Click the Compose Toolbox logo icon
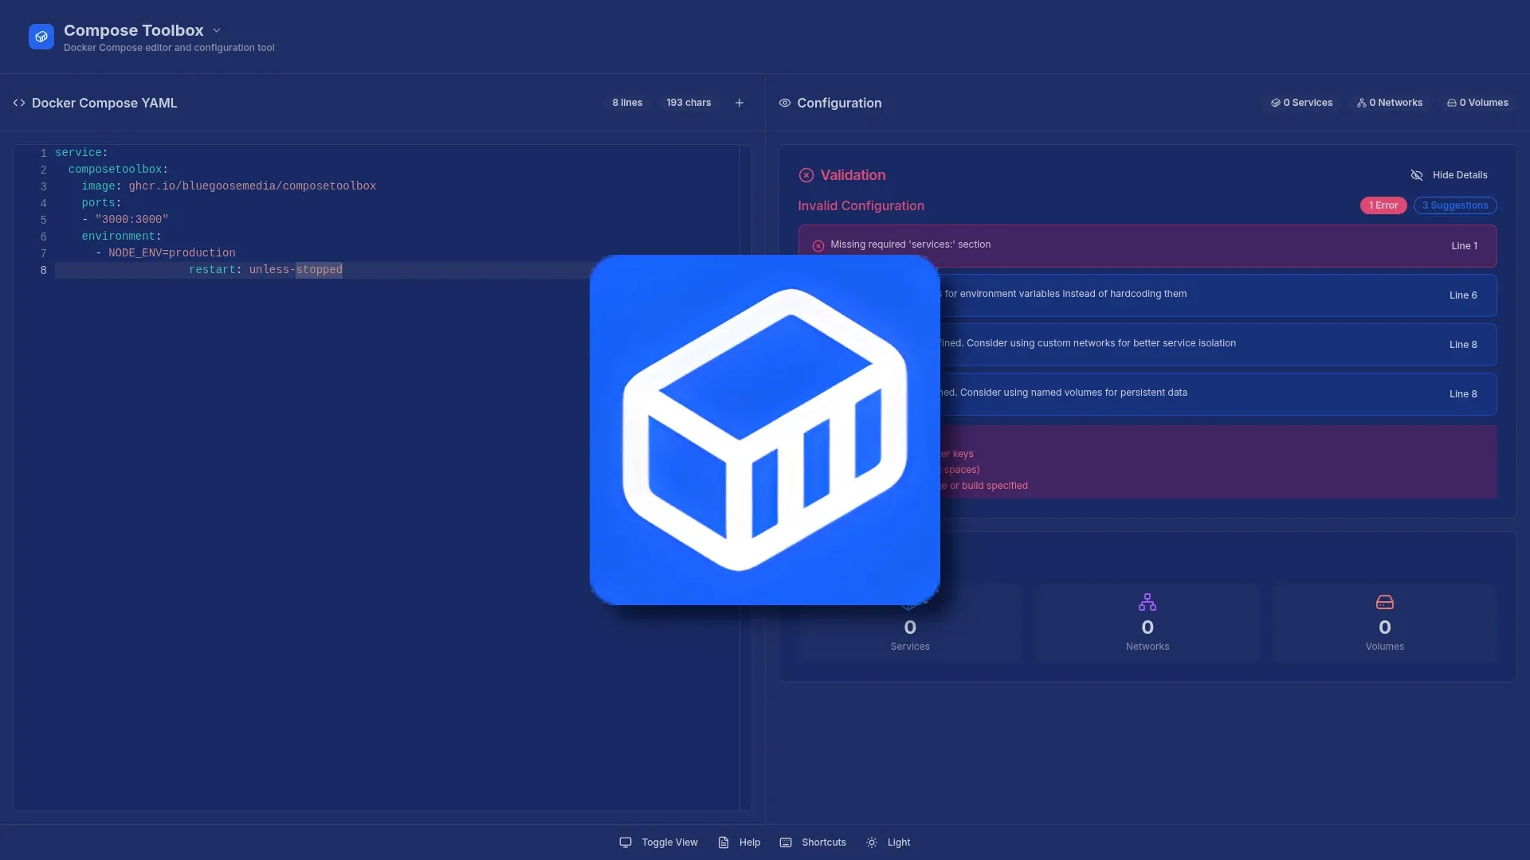This screenshot has height=860, width=1530. click(41, 37)
